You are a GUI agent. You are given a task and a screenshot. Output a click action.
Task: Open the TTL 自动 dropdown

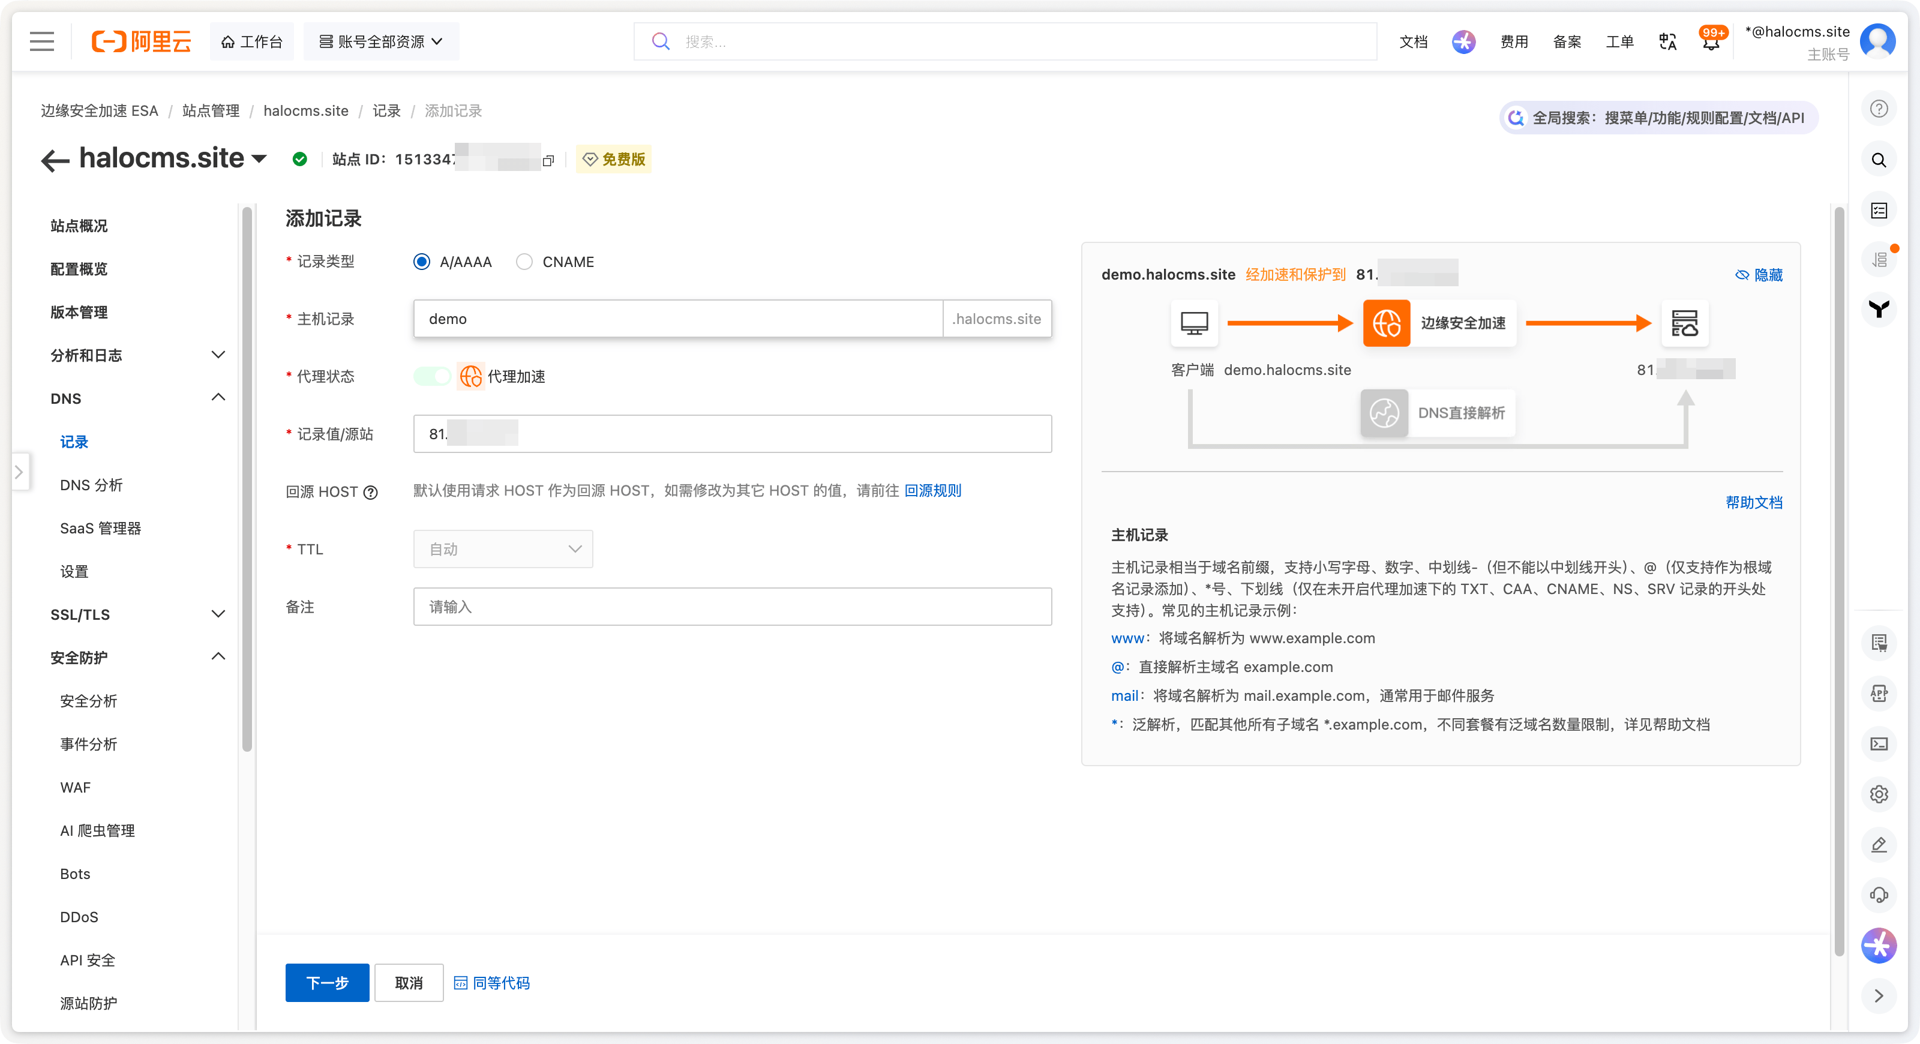503,549
